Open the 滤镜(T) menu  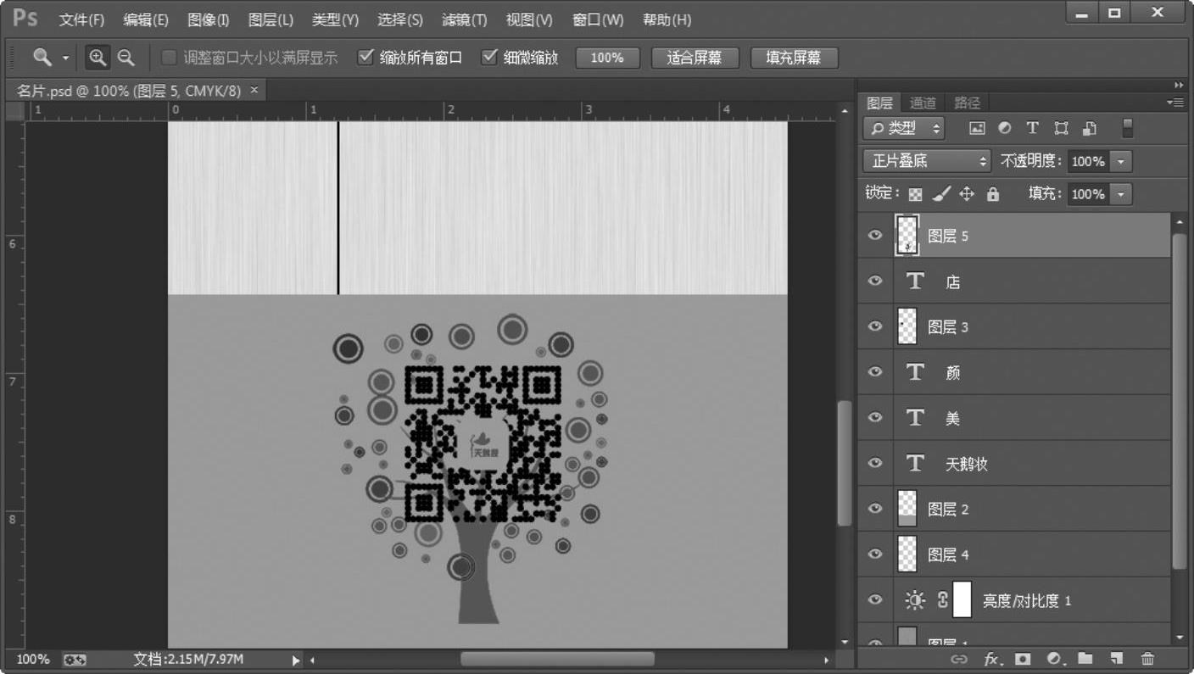tap(465, 19)
